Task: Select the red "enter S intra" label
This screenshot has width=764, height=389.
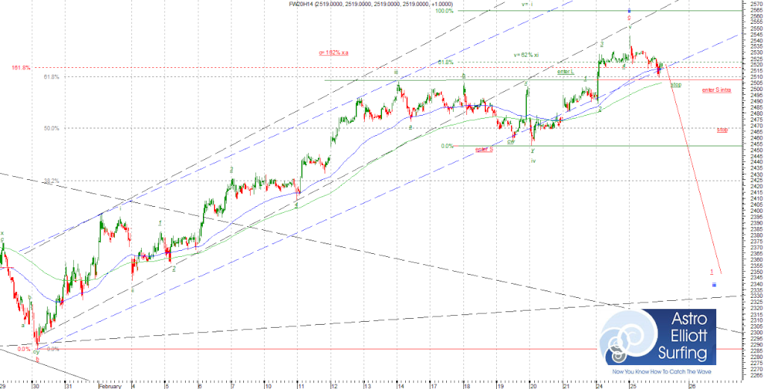Action: tap(716, 90)
